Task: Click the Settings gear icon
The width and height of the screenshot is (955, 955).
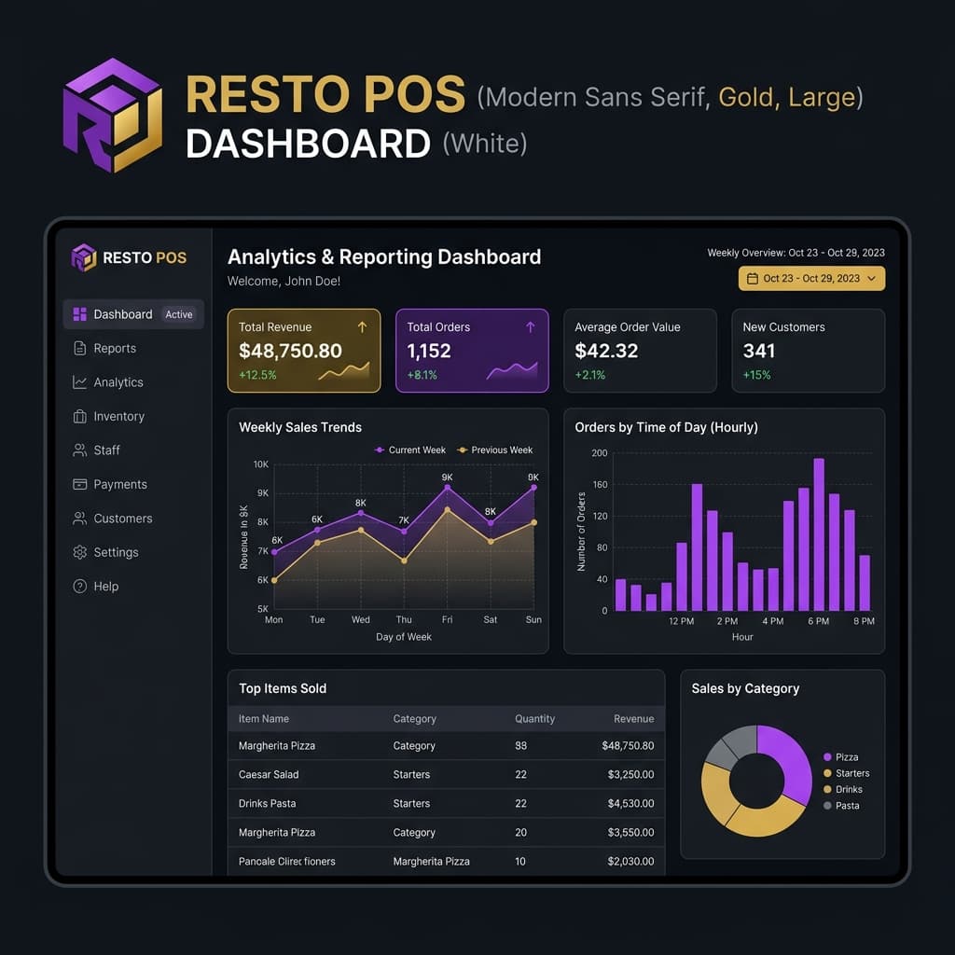Action: [80, 552]
